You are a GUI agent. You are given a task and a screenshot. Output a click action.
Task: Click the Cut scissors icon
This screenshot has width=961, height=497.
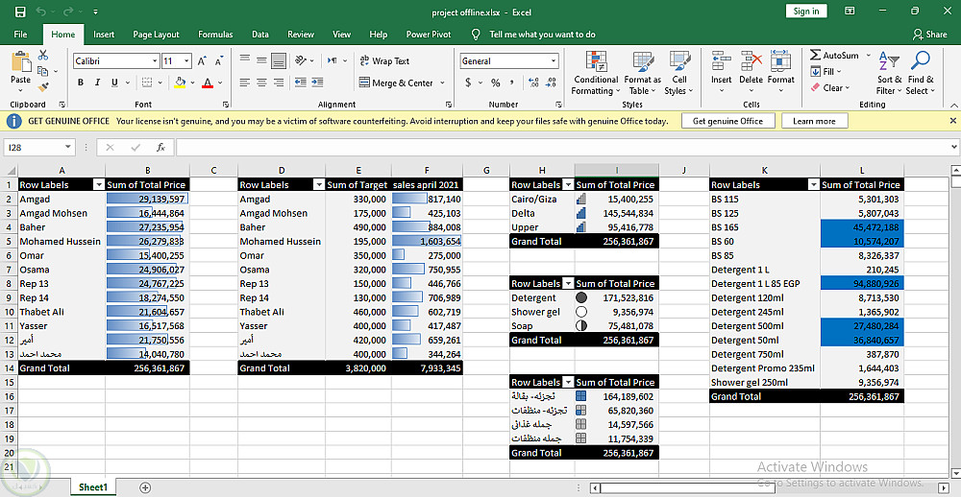pyautogui.click(x=43, y=56)
